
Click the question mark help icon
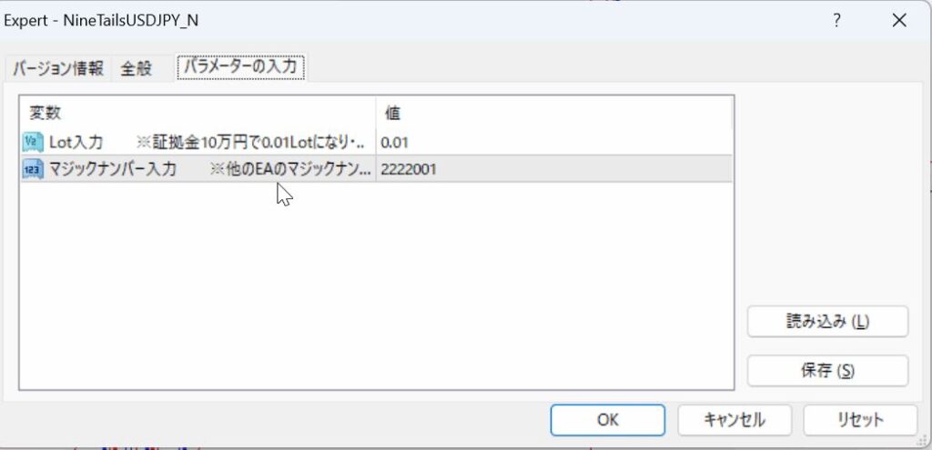[x=837, y=21]
